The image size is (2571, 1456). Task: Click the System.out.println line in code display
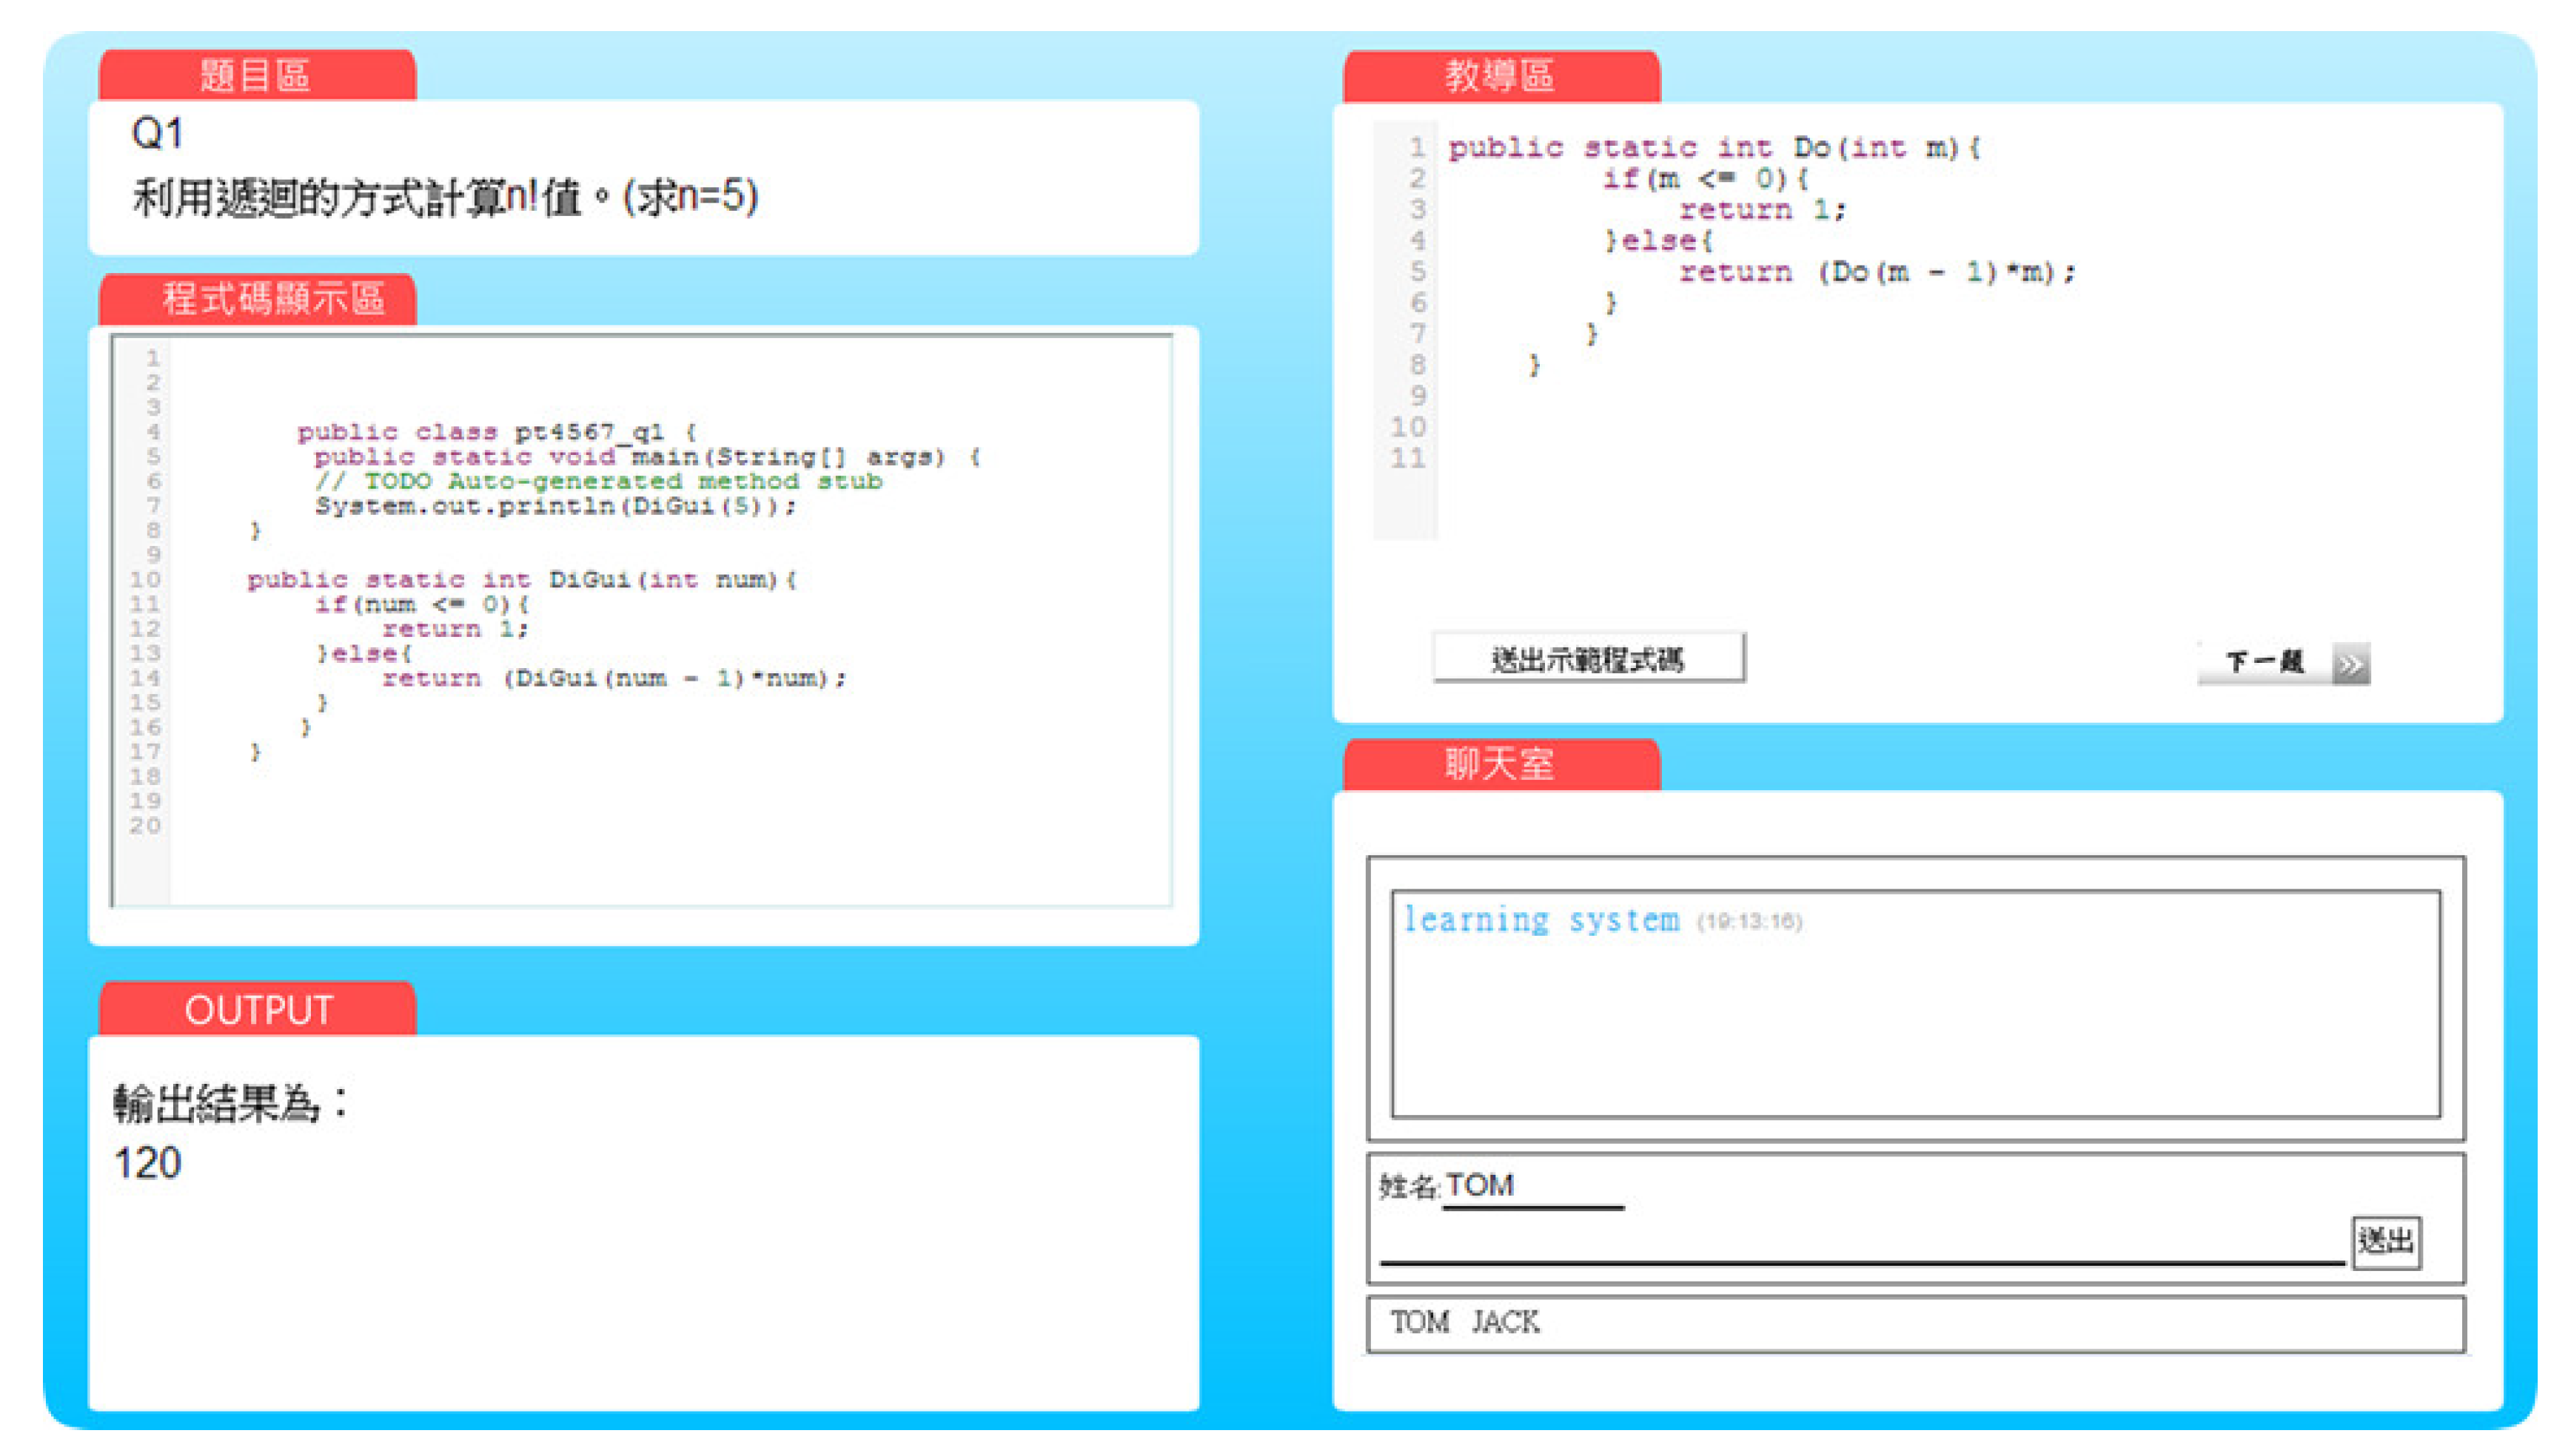555,506
